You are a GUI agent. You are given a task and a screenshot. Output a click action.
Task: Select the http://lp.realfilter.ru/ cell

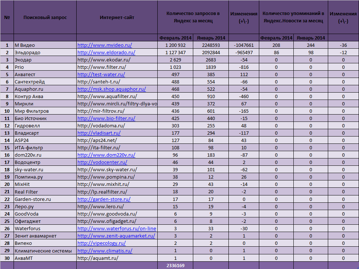[117, 192]
